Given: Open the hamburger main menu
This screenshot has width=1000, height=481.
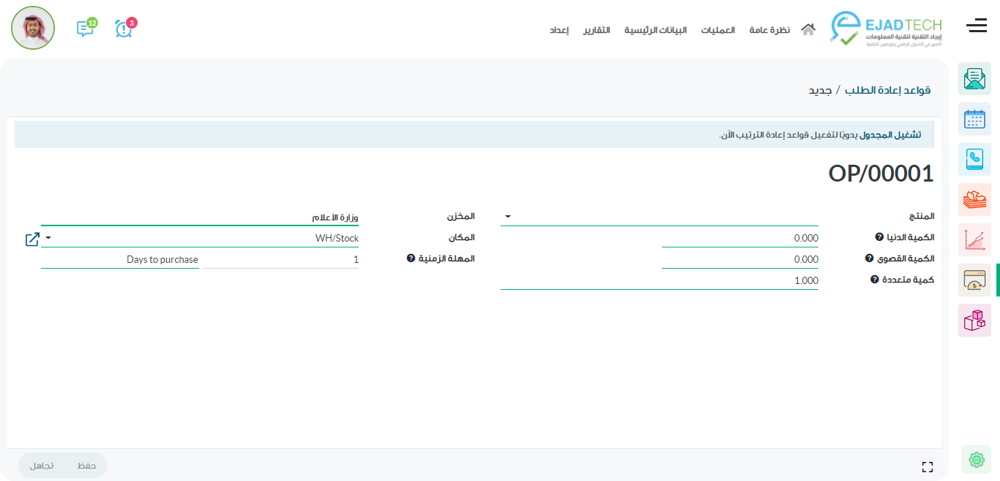Looking at the screenshot, I should (x=976, y=26).
